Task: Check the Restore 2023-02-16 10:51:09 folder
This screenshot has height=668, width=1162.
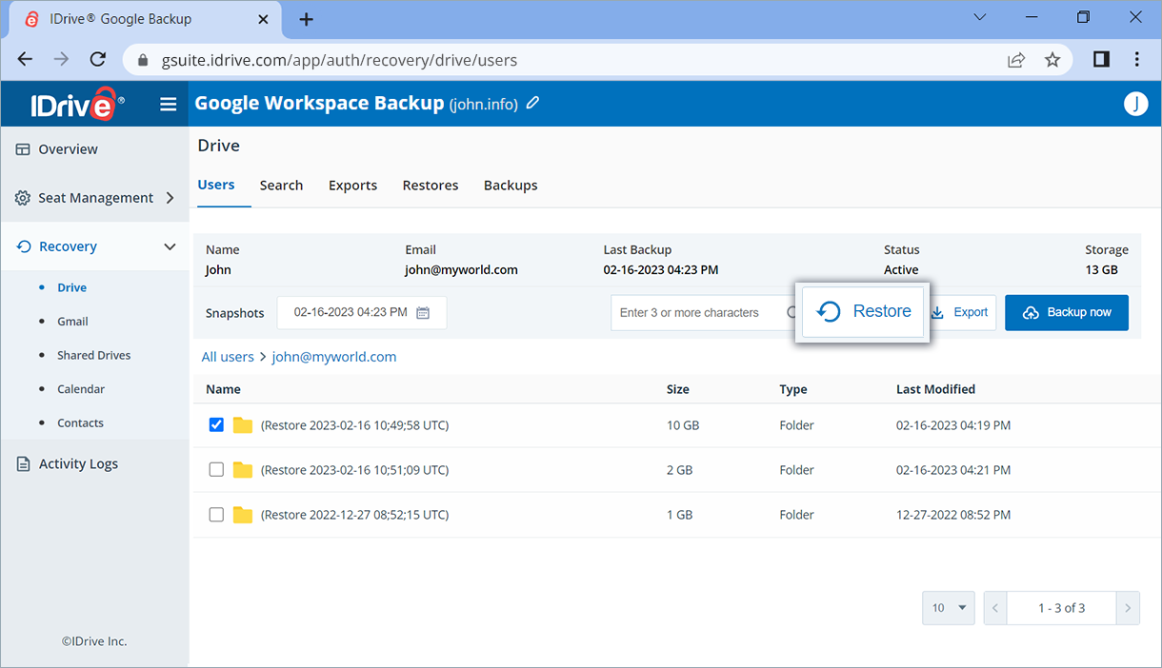Action: [x=216, y=469]
